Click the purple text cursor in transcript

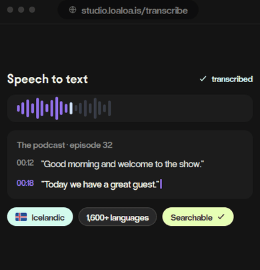161,184
